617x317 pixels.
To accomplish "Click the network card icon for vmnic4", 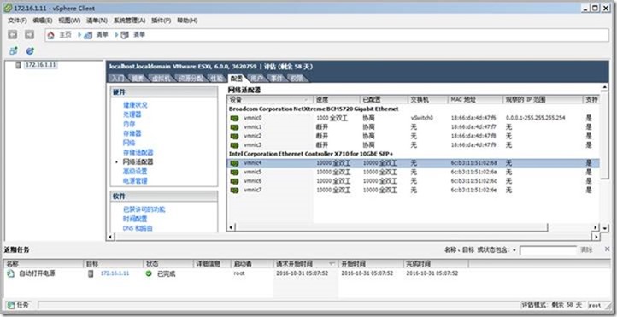I will point(234,163).
